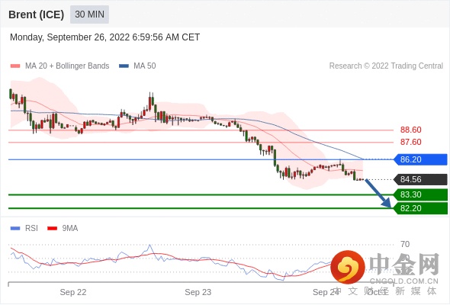Click the Sep 23 date axis label
This screenshot has height=305, width=450.
point(198,292)
